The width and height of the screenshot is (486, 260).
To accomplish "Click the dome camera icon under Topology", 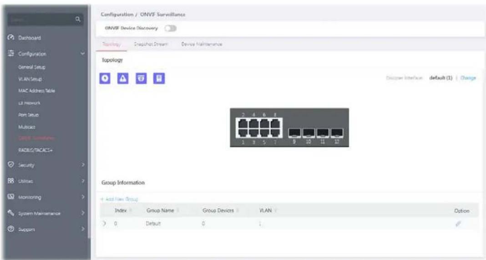I will [x=141, y=78].
